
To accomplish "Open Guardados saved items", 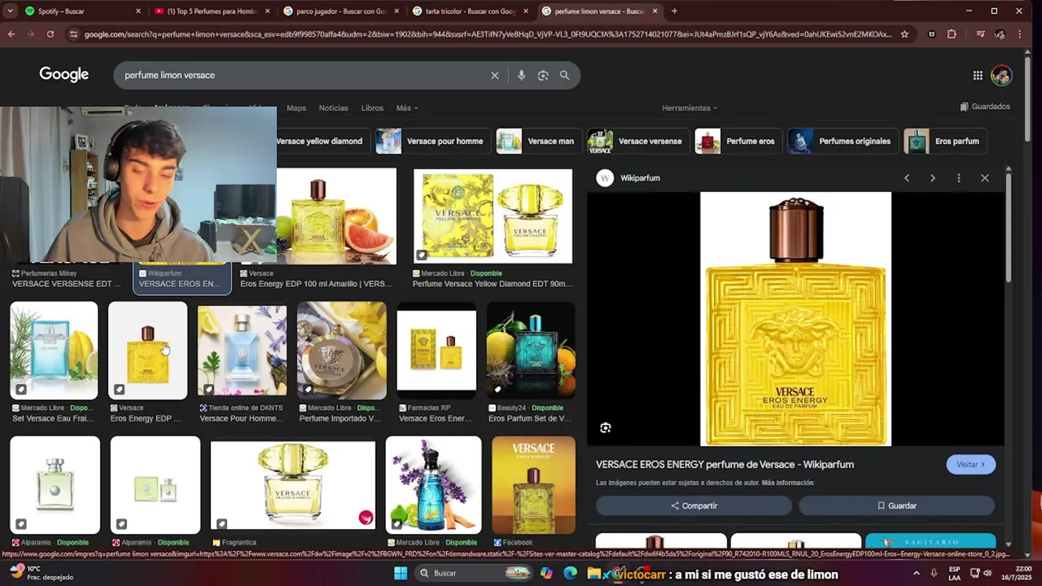I will pyautogui.click(x=985, y=107).
